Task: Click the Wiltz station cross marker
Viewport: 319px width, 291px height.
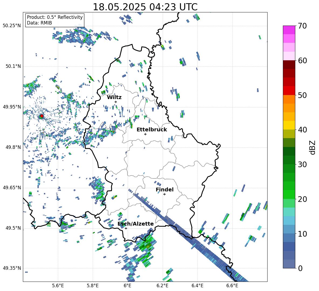Action: coord(116,102)
